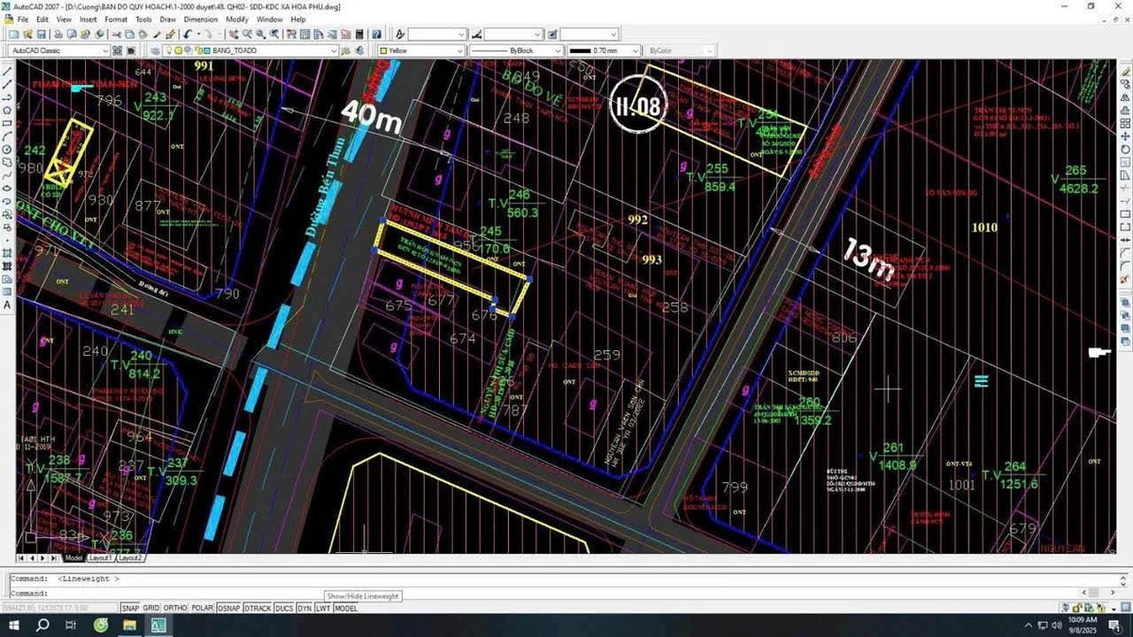Click the Undo arrow icon
The image size is (1133, 637).
click(x=187, y=34)
